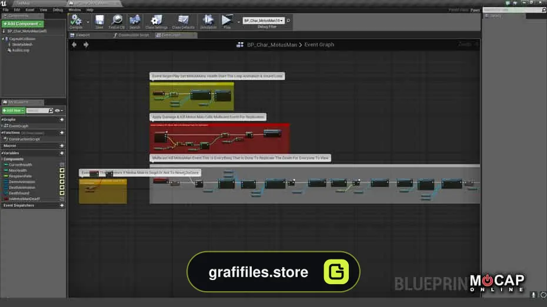
Task: Add a new macro with plus icon
Action: click(62, 146)
